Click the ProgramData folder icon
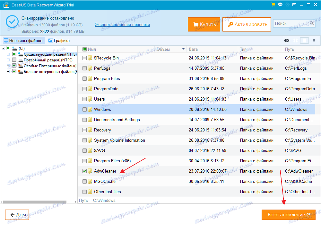The image size is (321, 225). pos(90,89)
